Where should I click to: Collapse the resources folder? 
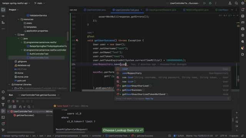[x=18, y=20]
